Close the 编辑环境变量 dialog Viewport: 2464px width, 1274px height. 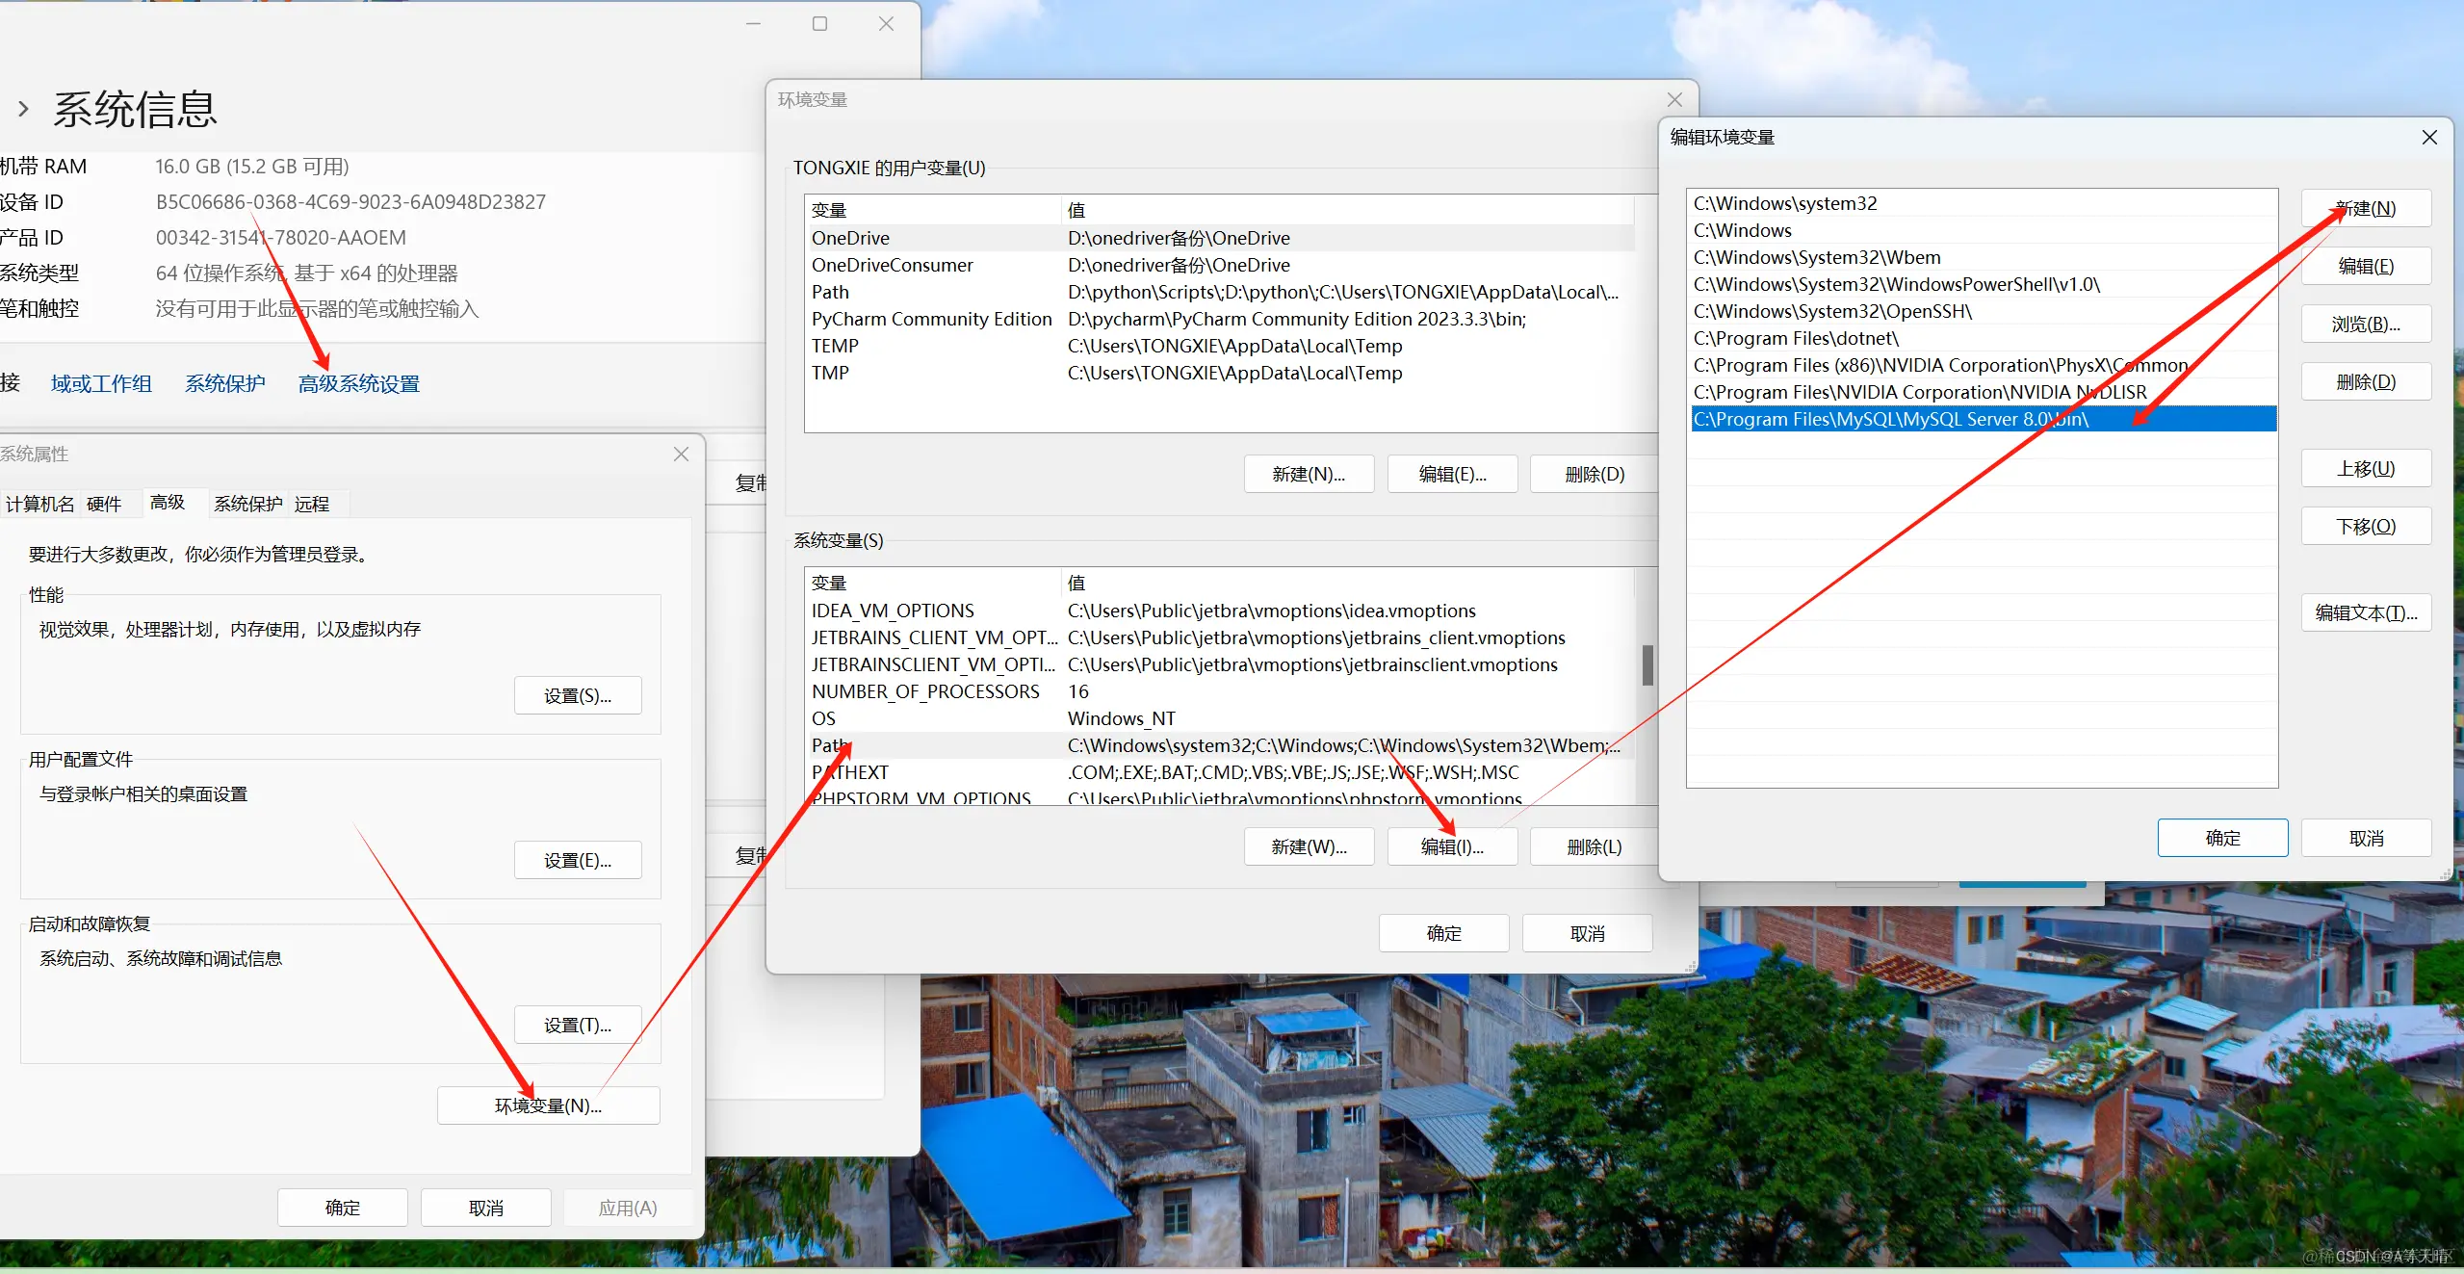tap(2428, 138)
